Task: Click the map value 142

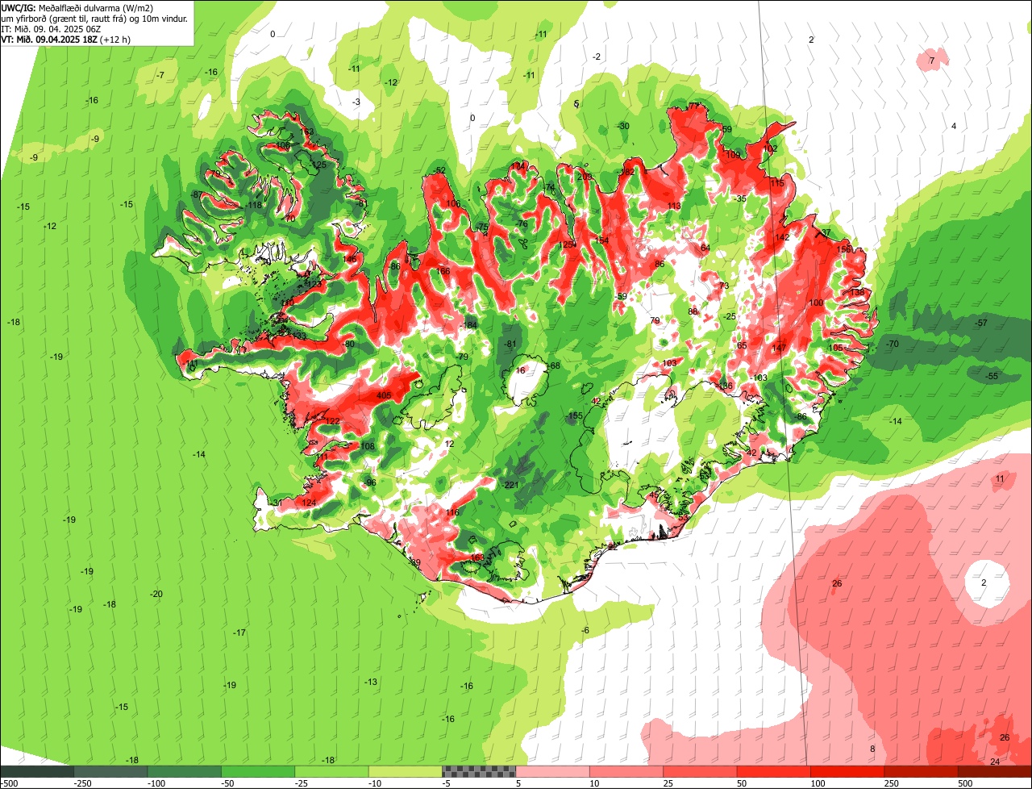Action: (x=782, y=237)
